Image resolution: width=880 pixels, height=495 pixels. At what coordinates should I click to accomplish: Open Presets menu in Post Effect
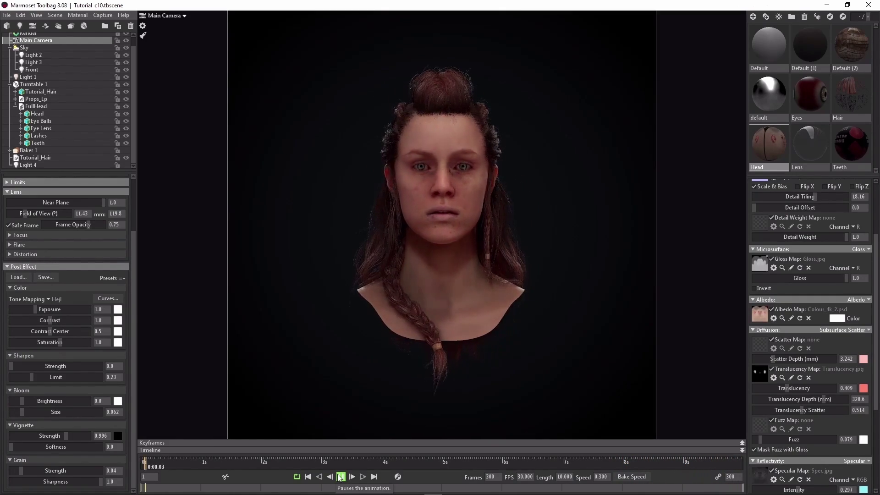point(112,278)
